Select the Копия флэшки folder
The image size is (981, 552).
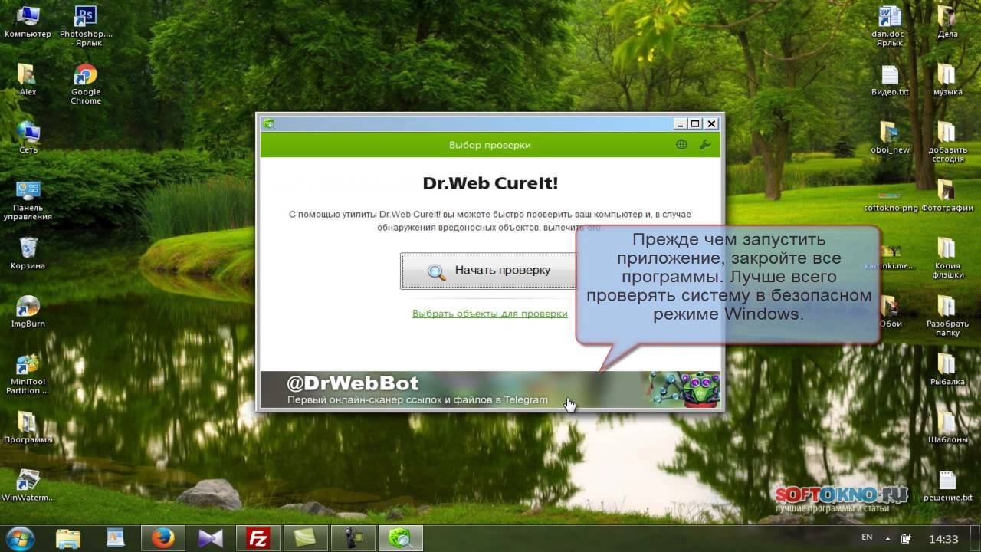coord(947,258)
